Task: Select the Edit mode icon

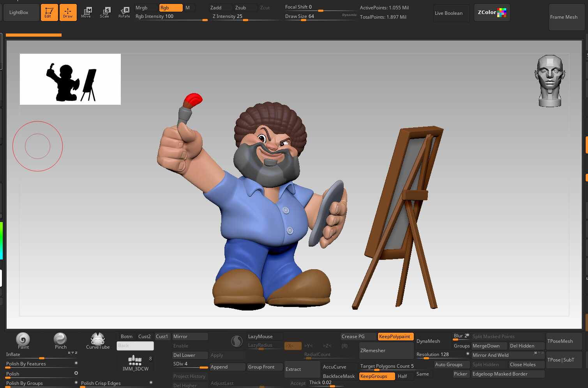Action: click(x=49, y=12)
